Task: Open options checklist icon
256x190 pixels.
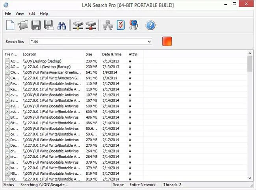Action: [121, 25]
